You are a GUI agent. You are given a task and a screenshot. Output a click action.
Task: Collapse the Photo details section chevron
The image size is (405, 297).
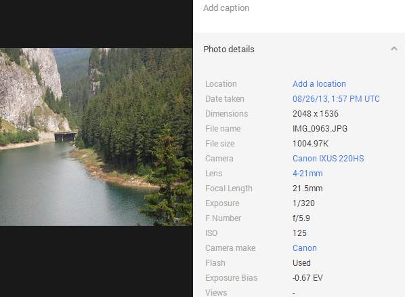(x=394, y=49)
